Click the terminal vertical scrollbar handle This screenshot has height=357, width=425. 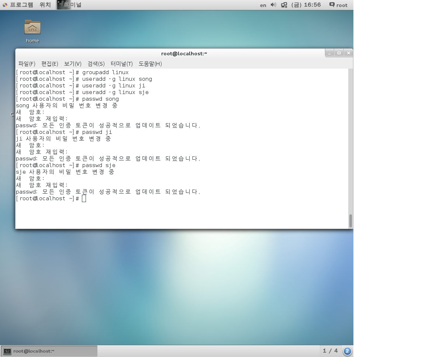click(350, 221)
